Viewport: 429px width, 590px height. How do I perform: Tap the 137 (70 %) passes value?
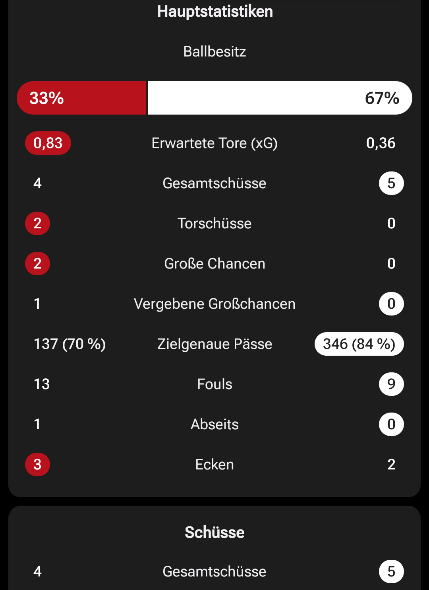click(x=70, y=344)
